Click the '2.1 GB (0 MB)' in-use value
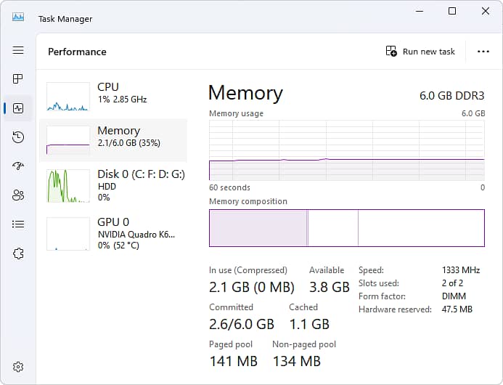 point(251,287)
